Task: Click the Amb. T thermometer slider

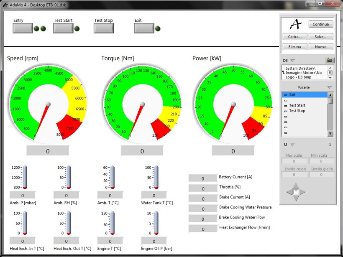Action: (x=112, y=177)
